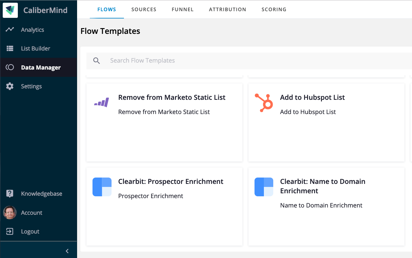Open Settings via the gear icon
Screen dimensions: 412x258
point(10,87)
